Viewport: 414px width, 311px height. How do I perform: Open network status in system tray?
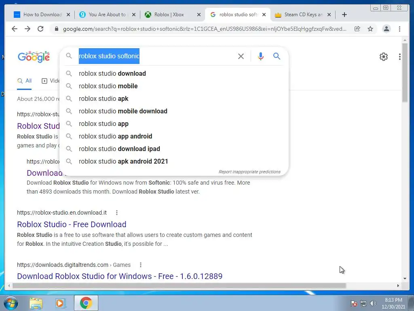[363, 303]
